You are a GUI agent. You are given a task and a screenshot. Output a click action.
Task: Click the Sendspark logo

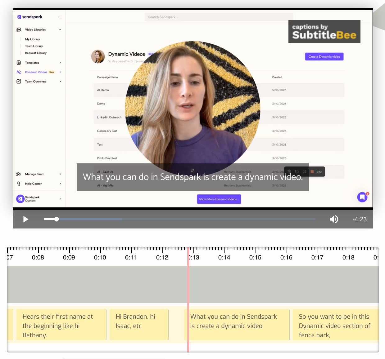30,17
